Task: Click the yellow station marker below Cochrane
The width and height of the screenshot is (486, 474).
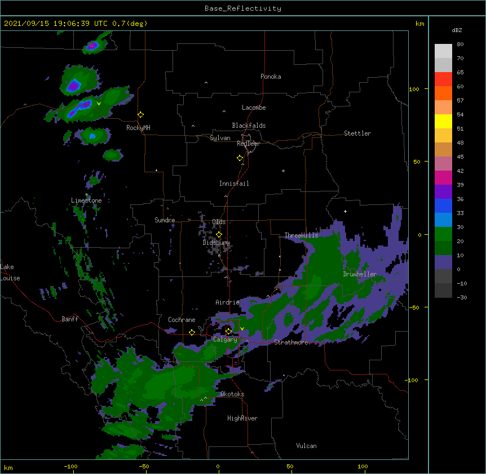Action: [192, 332]
